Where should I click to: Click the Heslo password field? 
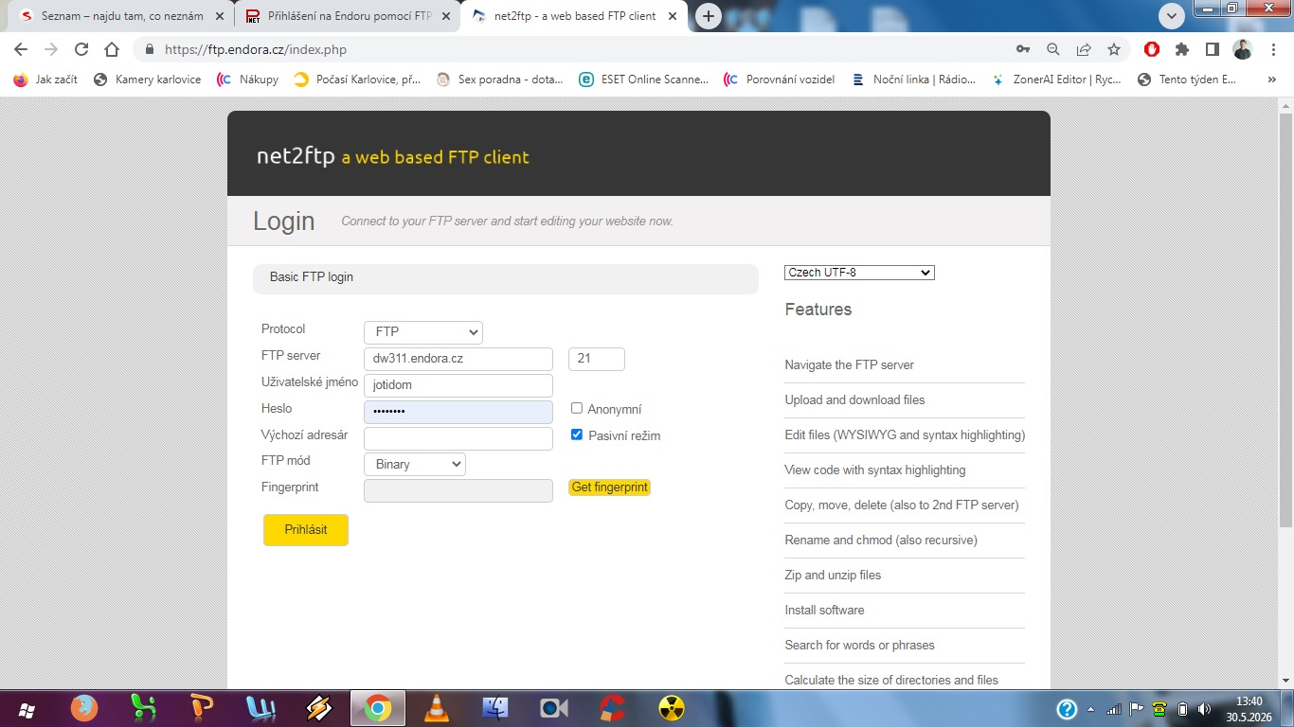click(x=458, y=412)
